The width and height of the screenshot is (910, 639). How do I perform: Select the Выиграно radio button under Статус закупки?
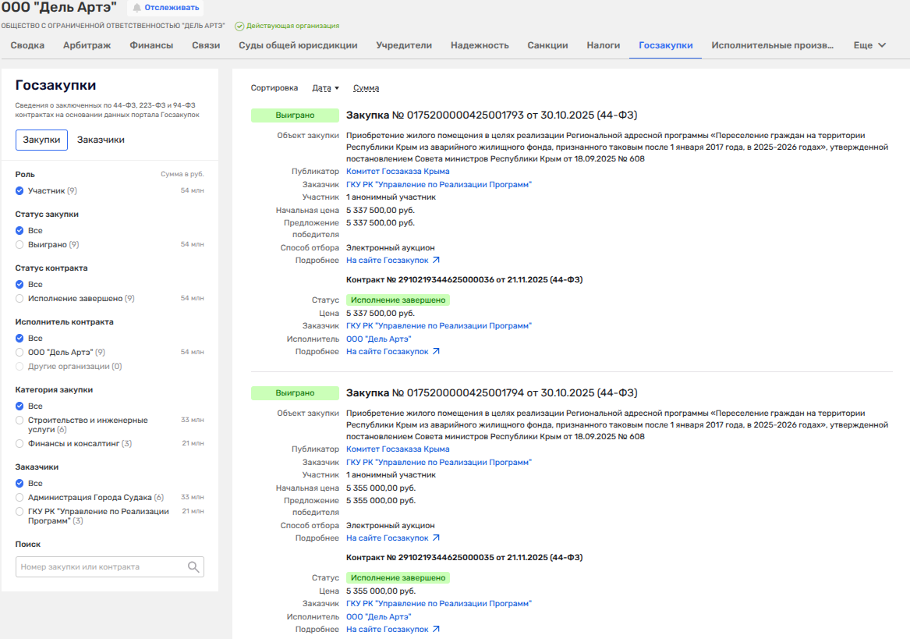pos(20,244)
